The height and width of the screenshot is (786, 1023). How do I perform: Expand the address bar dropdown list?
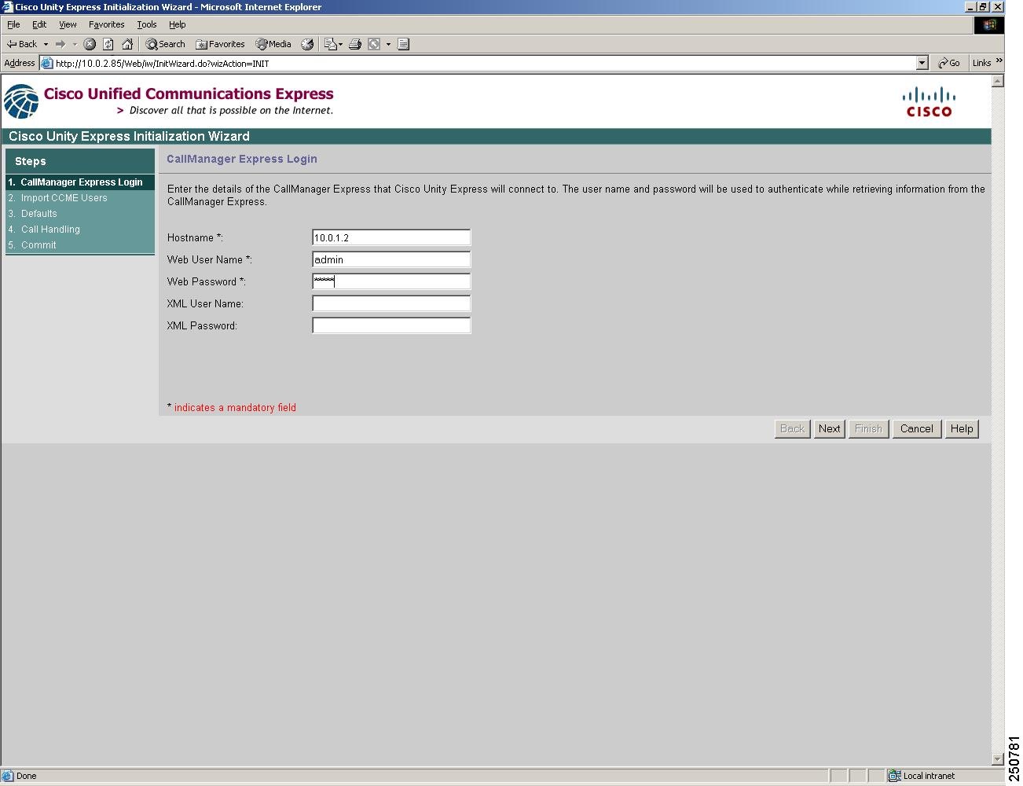[922, 63]
